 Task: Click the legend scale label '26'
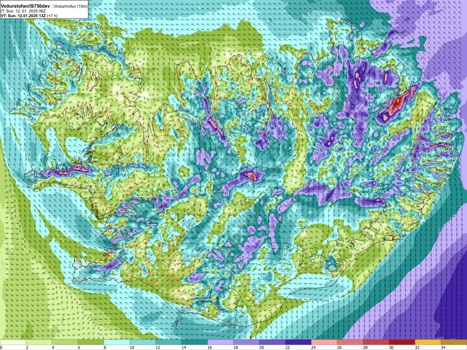point(339,347)
